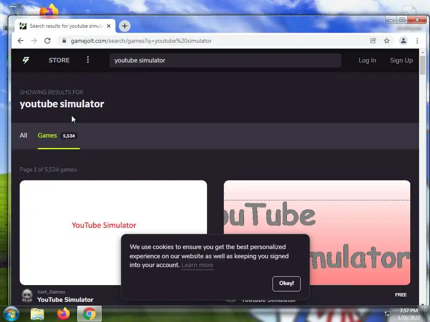This screenshot has width=430, height=322.
Task: Click the network tray icon
Action: (x=388, y=314)
